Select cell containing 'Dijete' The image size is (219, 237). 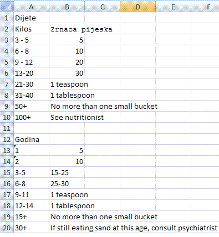(x=32, y=18)
